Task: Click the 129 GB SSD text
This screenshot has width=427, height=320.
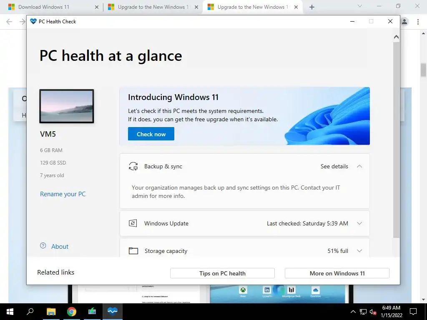Action: pyautogui.click(x=53, y=163)
